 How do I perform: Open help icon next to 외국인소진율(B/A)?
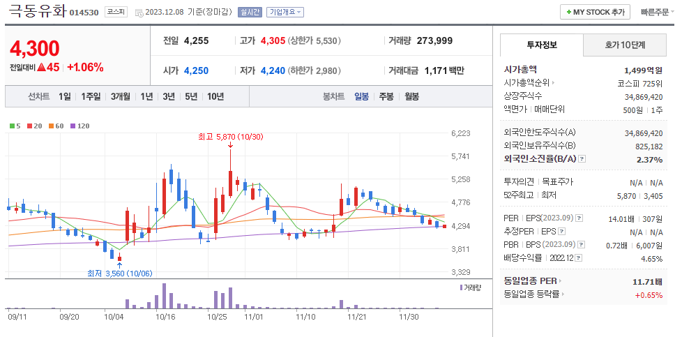pyautogui.click(x=583, y=159)
